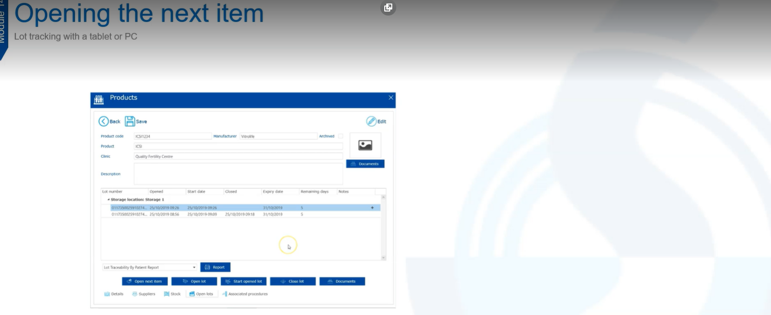Switch to the Details tab
This screenshot has height=315, width=771.
click(x=114, y=294)
